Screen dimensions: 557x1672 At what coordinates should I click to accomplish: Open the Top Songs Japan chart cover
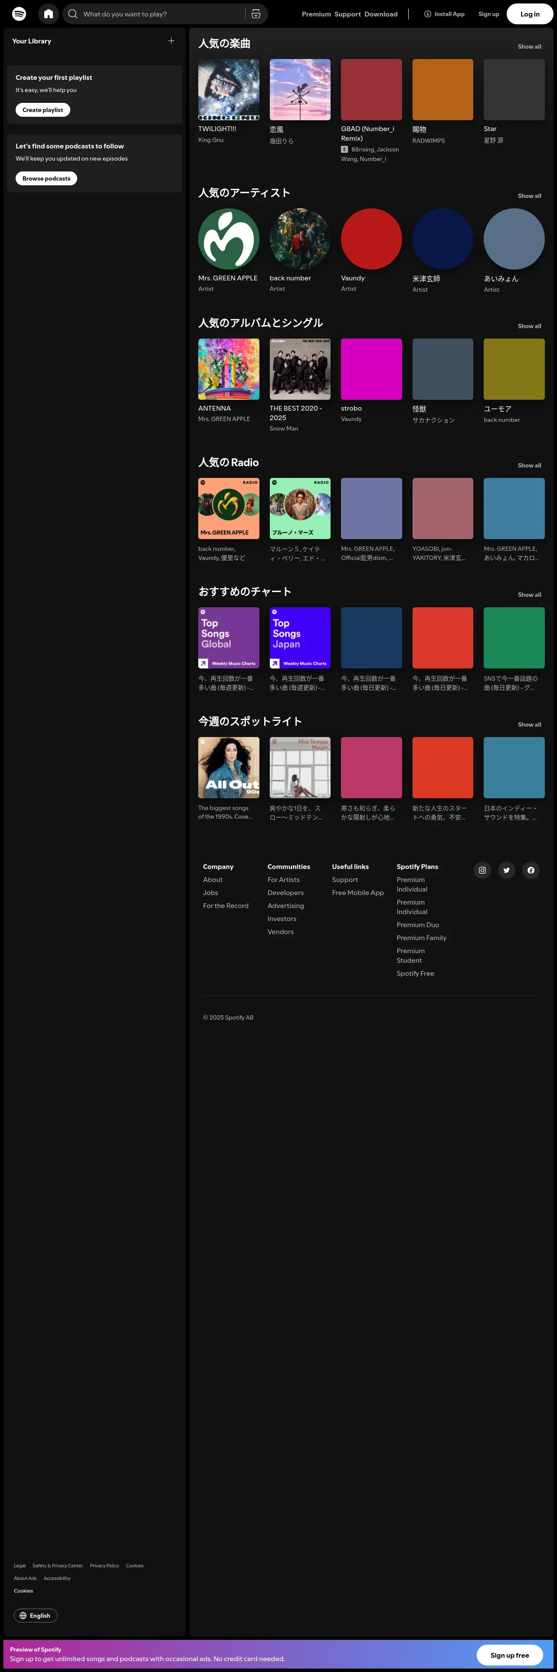(300, 638)
